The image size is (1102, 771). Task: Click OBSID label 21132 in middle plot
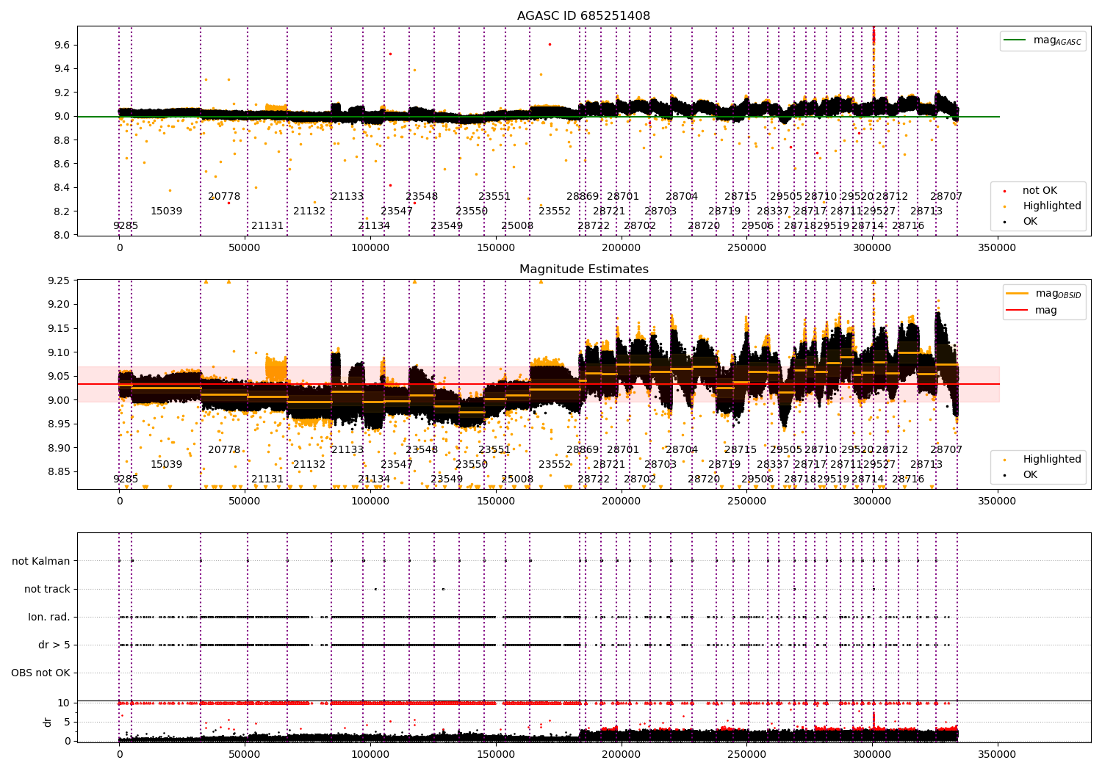[x=309, y=465]
